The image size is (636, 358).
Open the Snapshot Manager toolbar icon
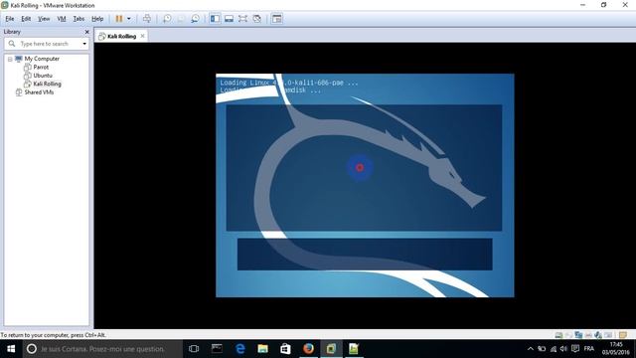[x=195, y=19]
